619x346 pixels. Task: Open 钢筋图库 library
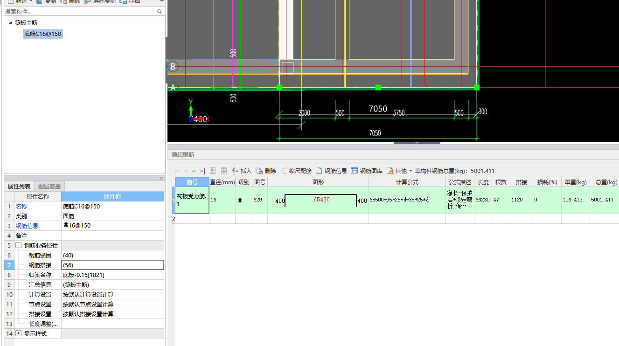tap(367, 171)
